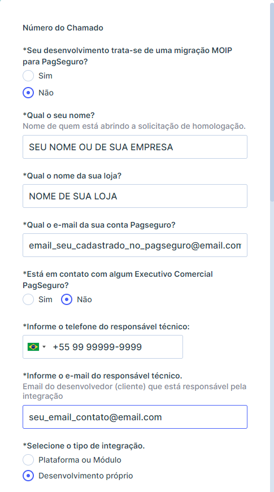Viewport: 274px width, 492px height.
Task: Focus the PagSeguro account e-mail field
Action: coord(135,245)
